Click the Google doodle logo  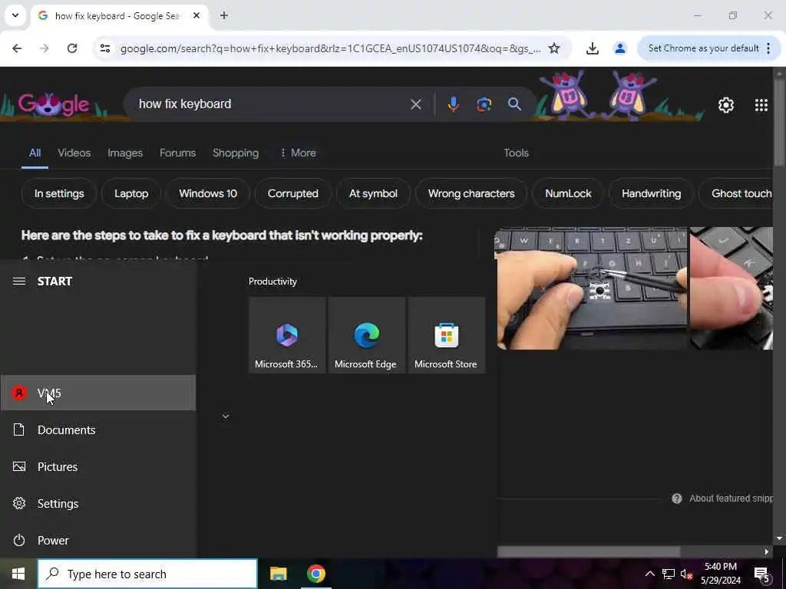[x=54, y=104]
